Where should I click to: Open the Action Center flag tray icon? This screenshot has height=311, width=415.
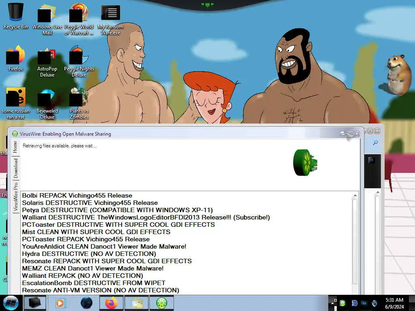click(x=354, y=303)
